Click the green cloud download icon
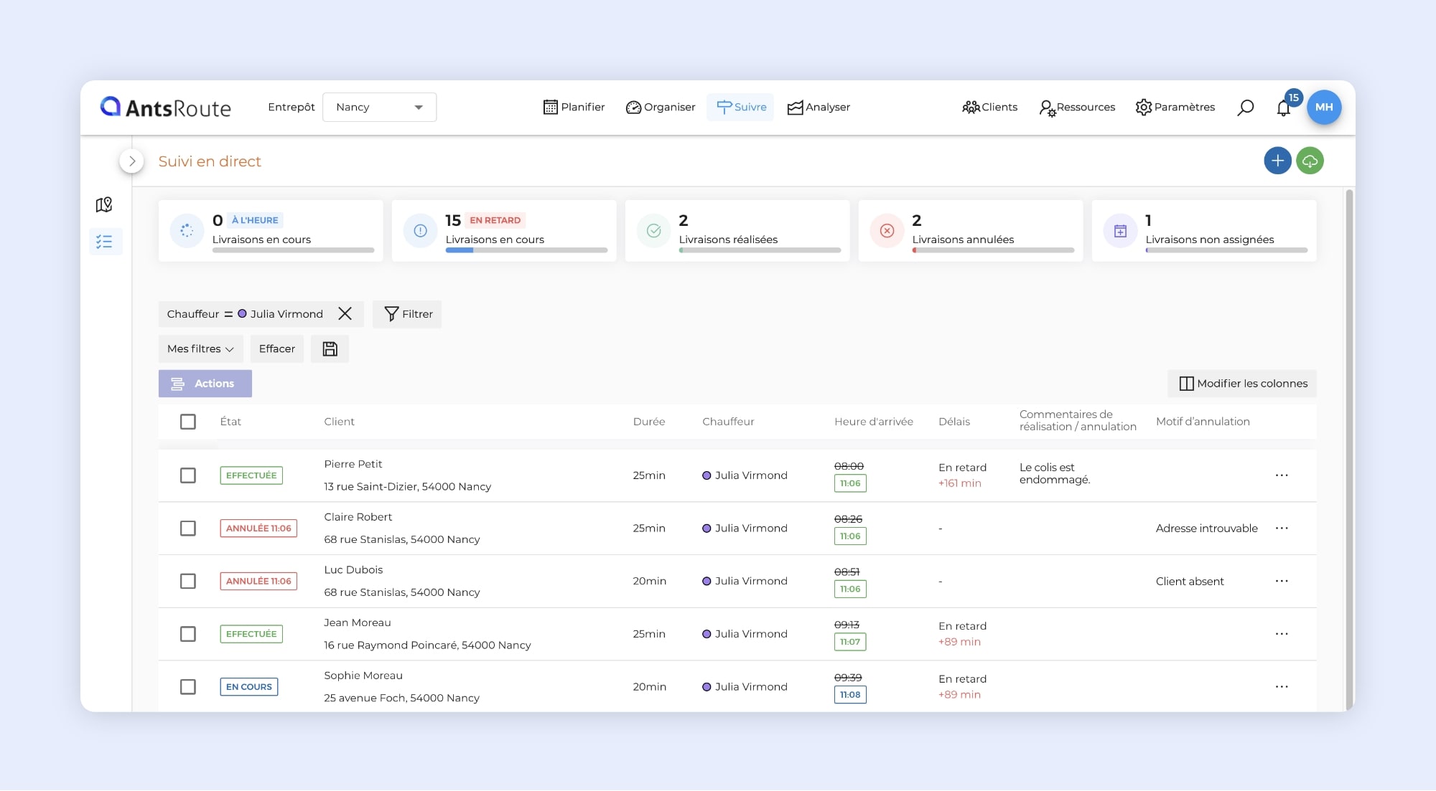 (1310, 161)
